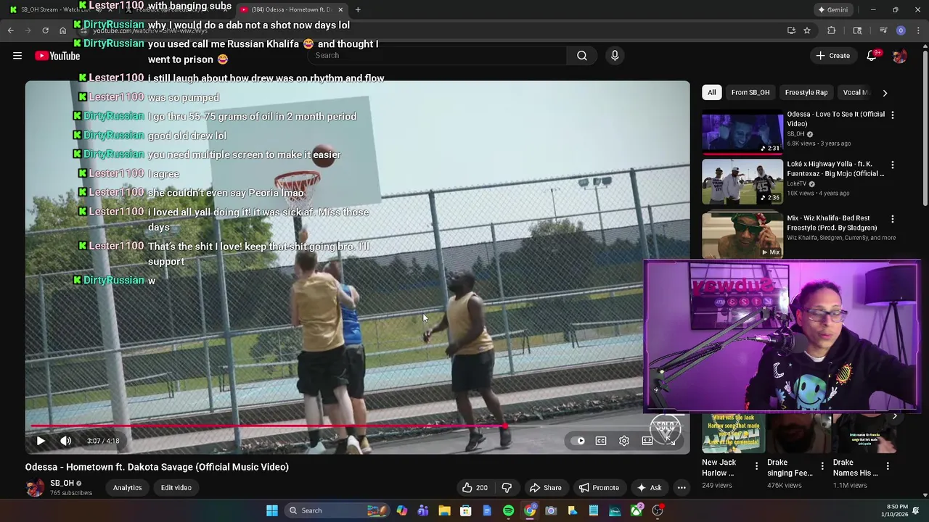929x522 pixels.
Task: Open Chrome extensions puzzle icon
Action: pos(832,30)
